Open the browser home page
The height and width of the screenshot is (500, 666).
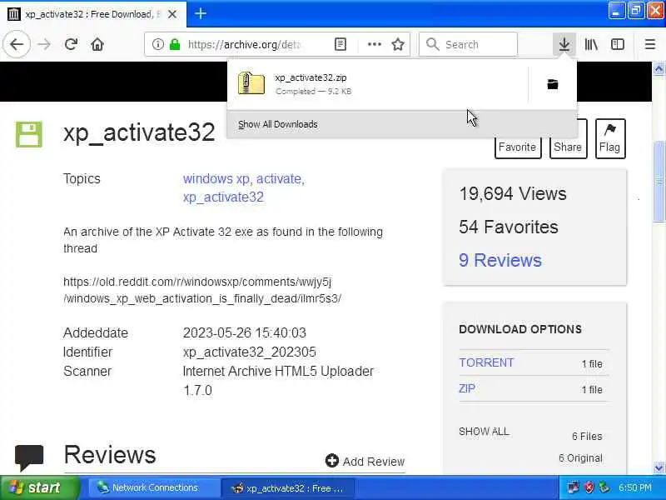pyautogui.click(x=97, y=44)
